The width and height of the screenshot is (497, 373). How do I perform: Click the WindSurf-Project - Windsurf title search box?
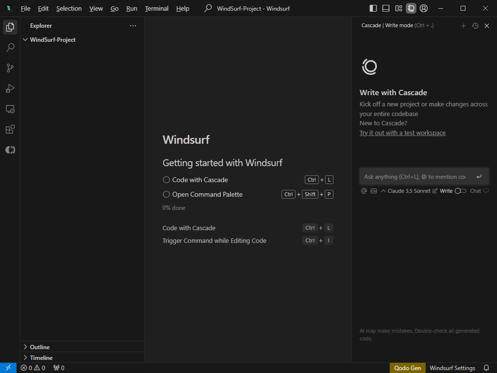point(253,9)
